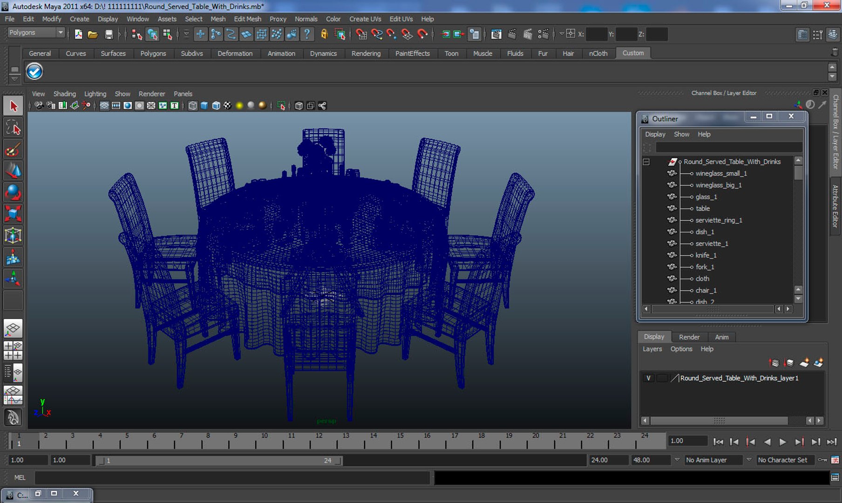Select serviette_ring_1 in the Outliner
Screen dimensions: 842x503
[719, 220]
